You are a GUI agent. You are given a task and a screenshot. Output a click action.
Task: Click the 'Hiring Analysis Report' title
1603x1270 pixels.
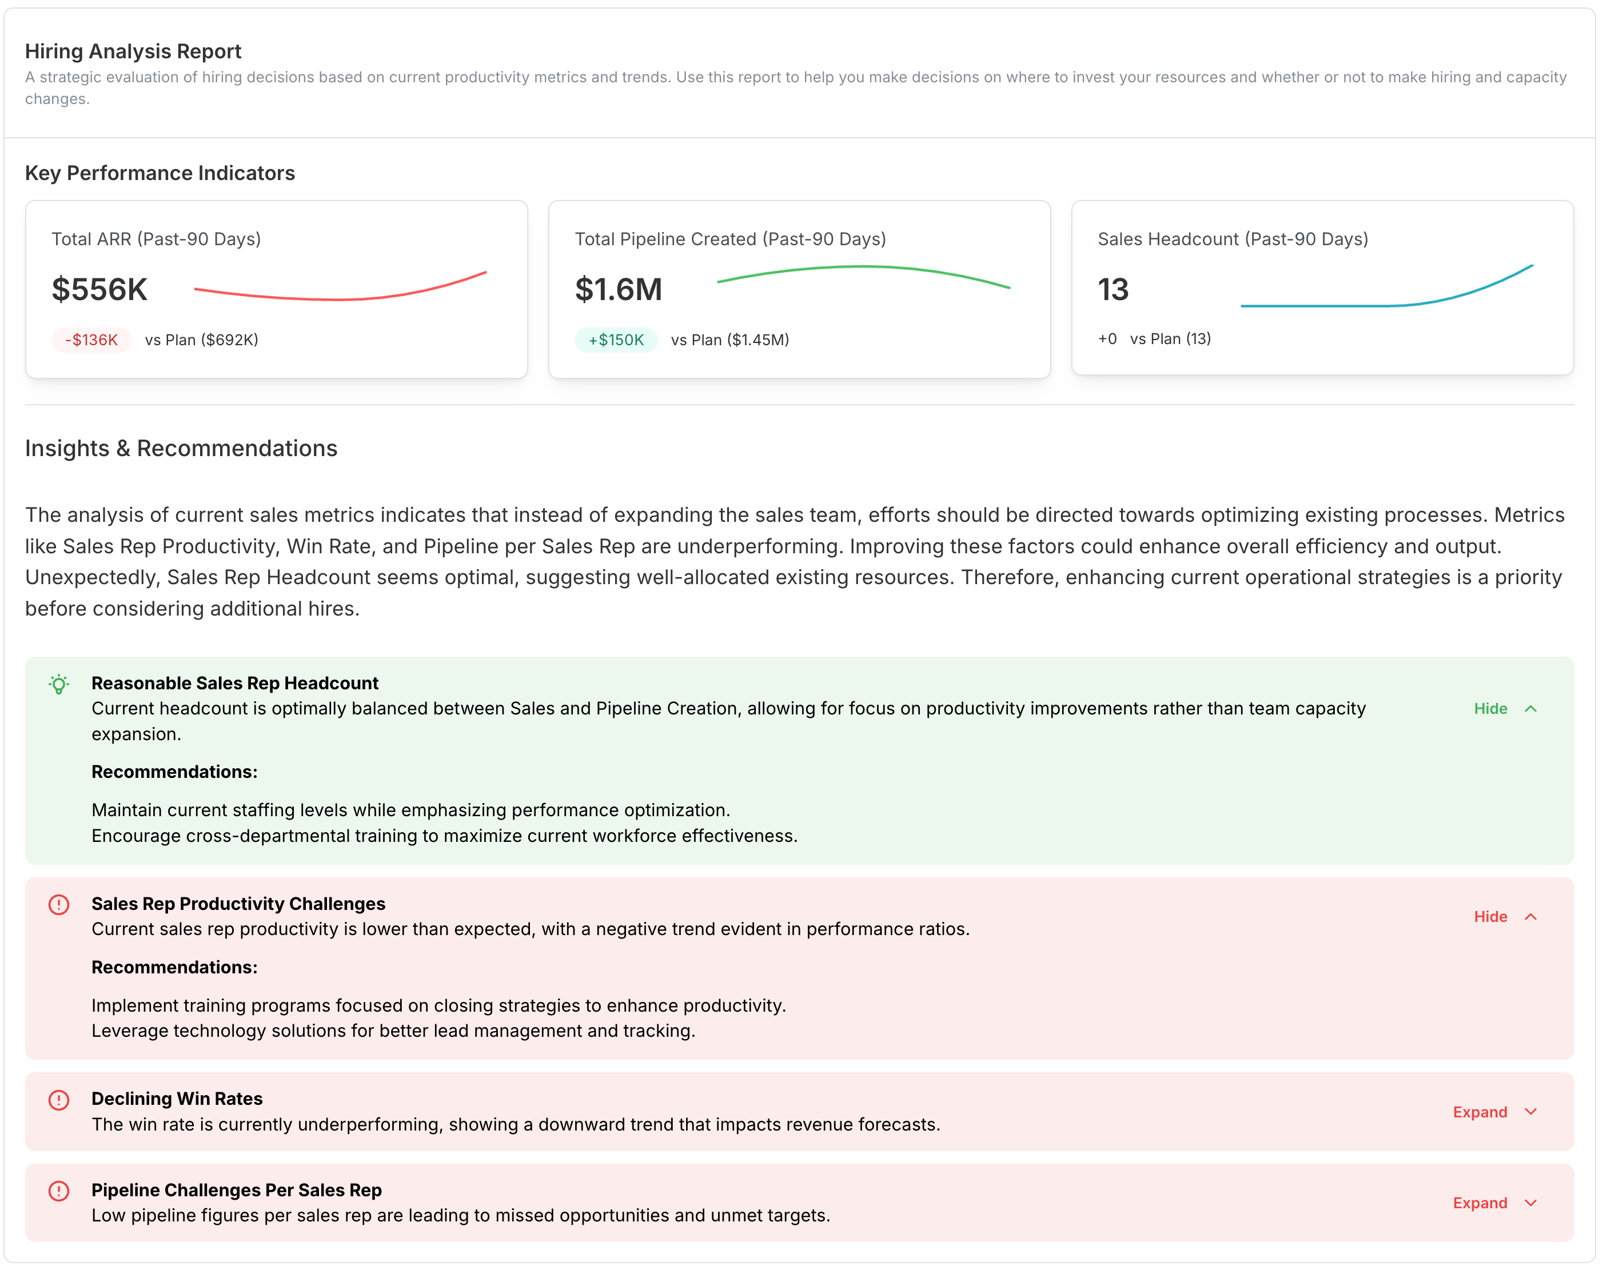133,51
